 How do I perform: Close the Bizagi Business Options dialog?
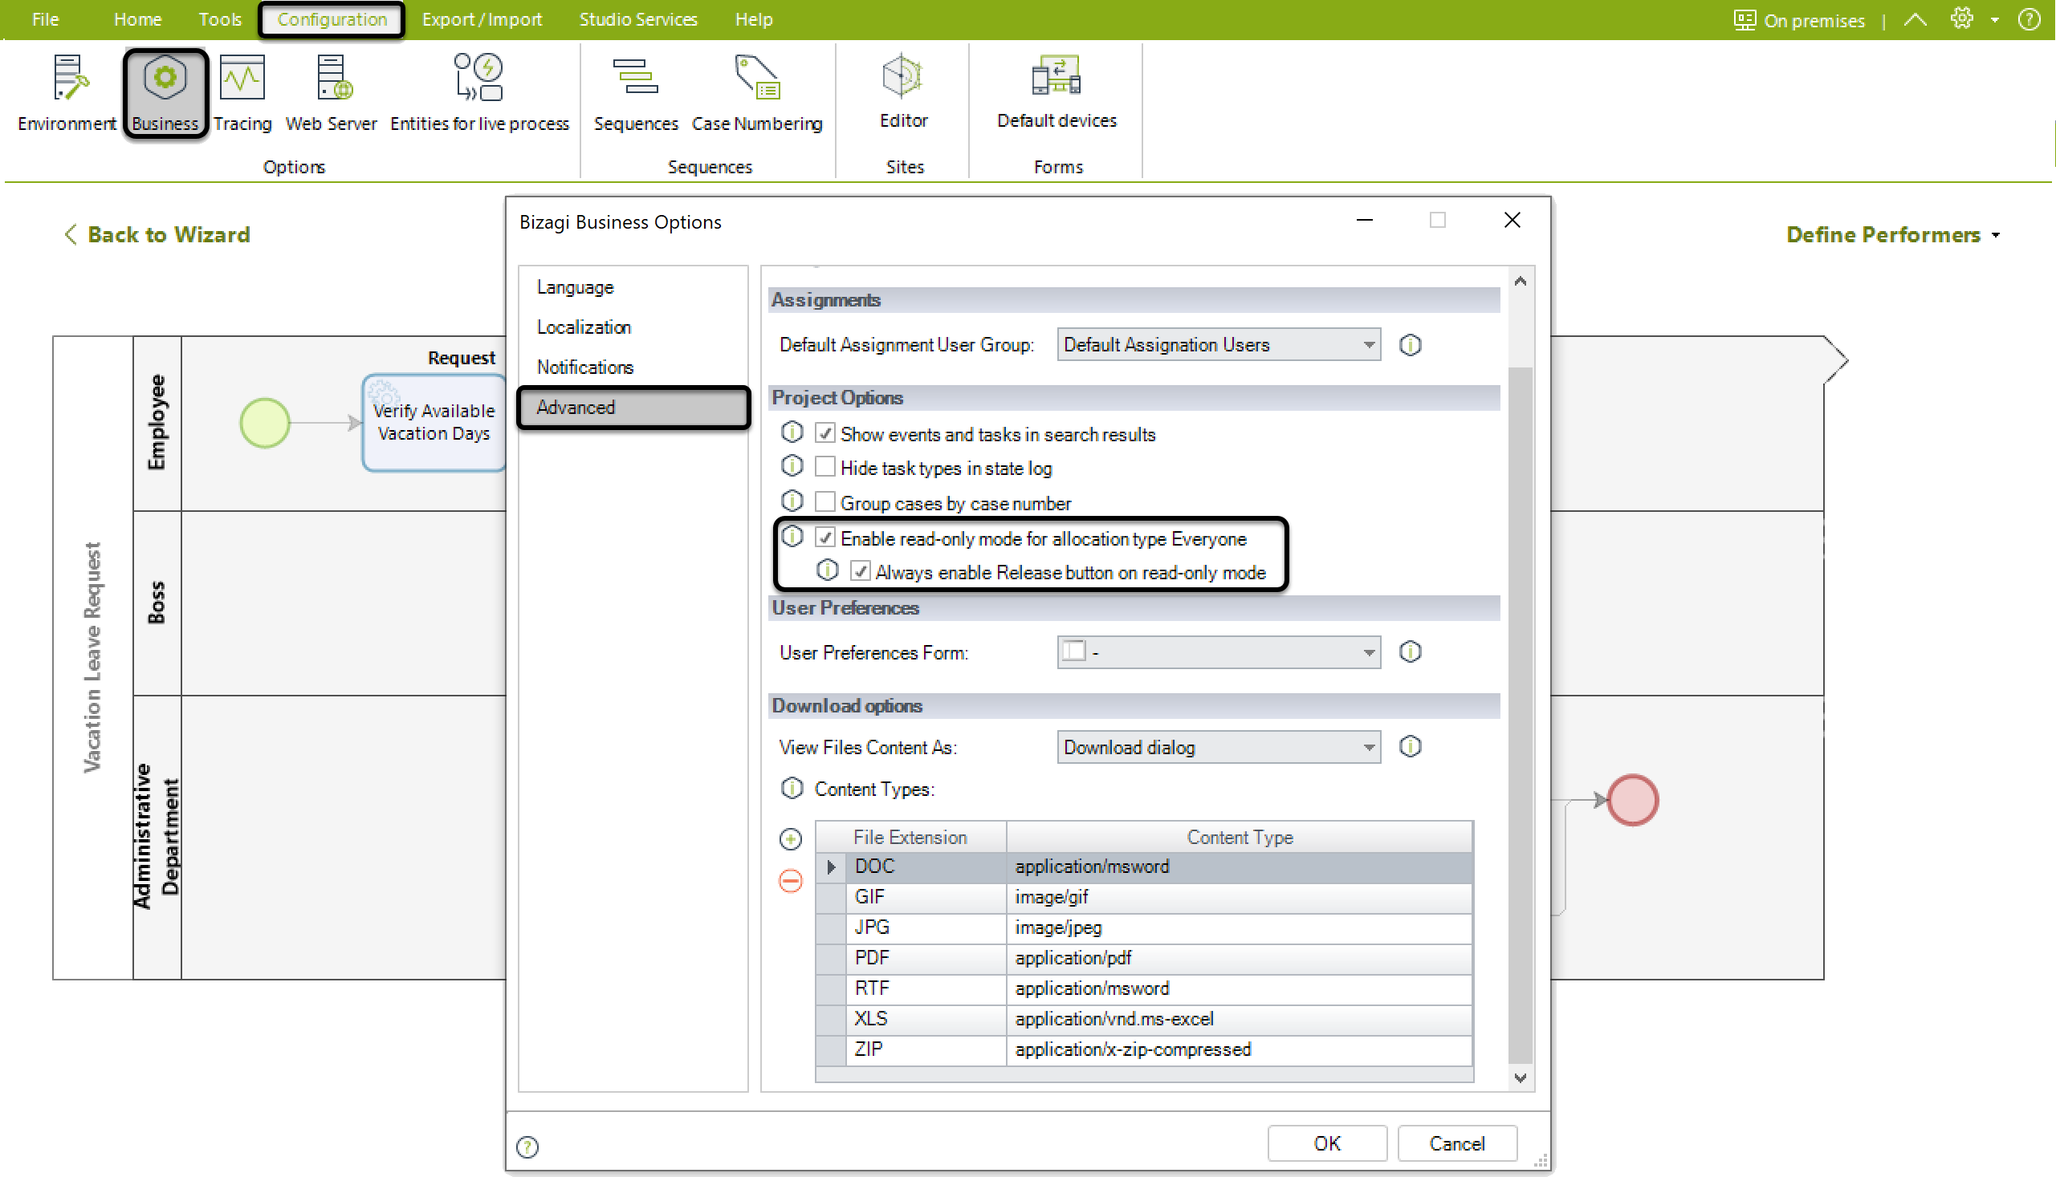click(1512, 220)
